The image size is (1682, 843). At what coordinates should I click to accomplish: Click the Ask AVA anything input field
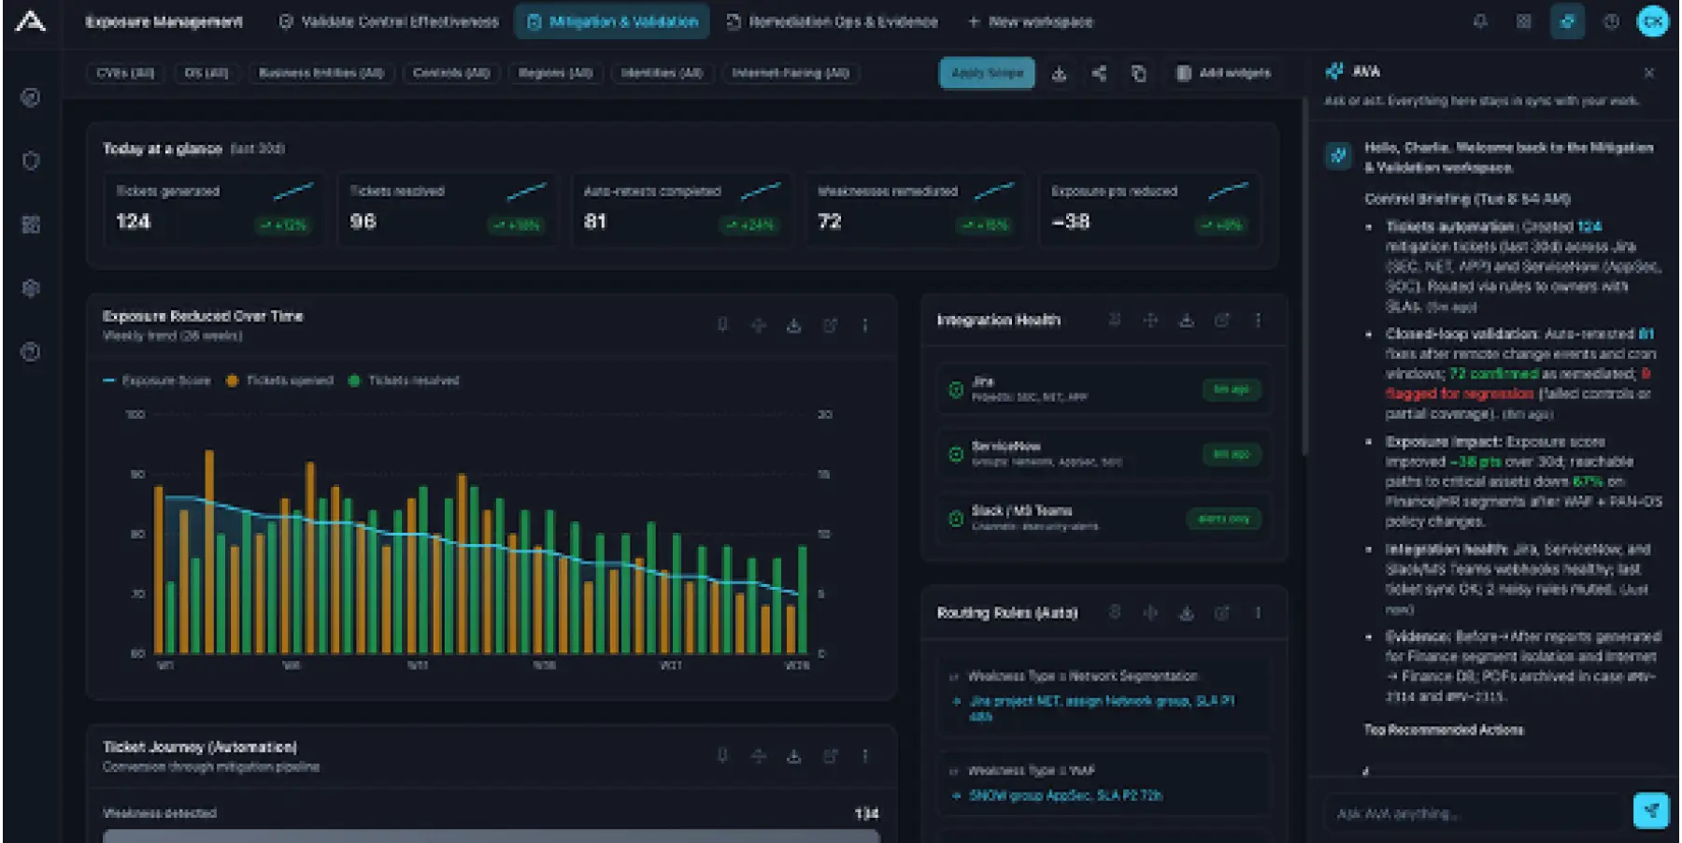point(1476,813)
